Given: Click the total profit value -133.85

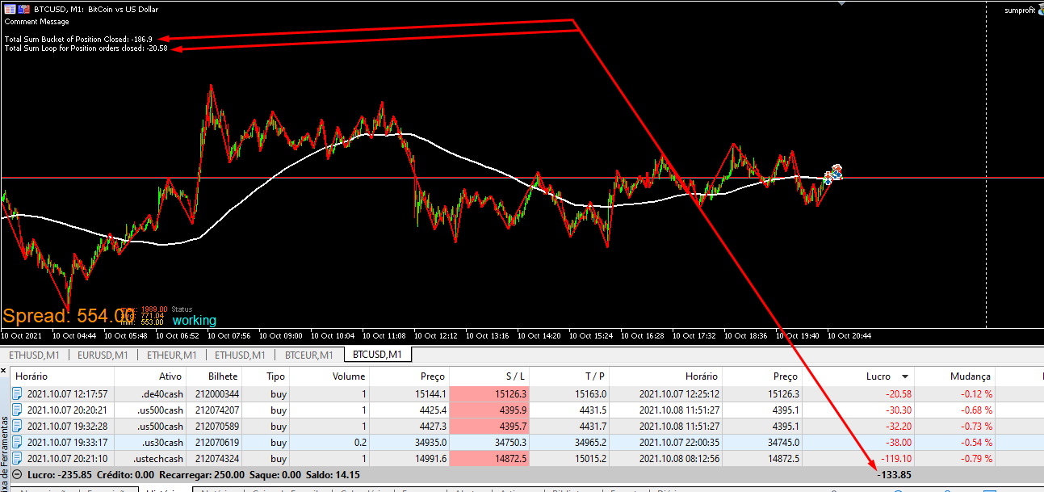Looking at the screenshot, I should pos(894,475).
